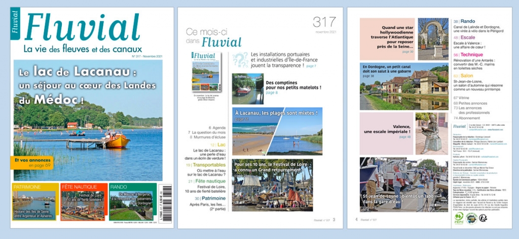
Task: Open the seated bronze statue photo
Action: [x=432, y=133]
